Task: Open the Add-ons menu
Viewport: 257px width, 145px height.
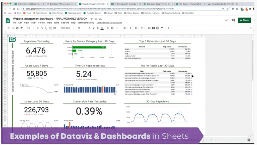Action: (x=65, y=23)
